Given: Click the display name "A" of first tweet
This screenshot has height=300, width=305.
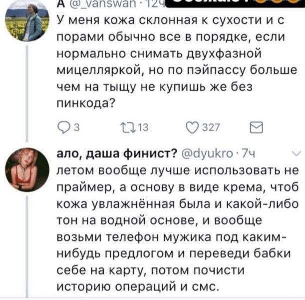Looking at the screenshot, I should coord(61,4).
